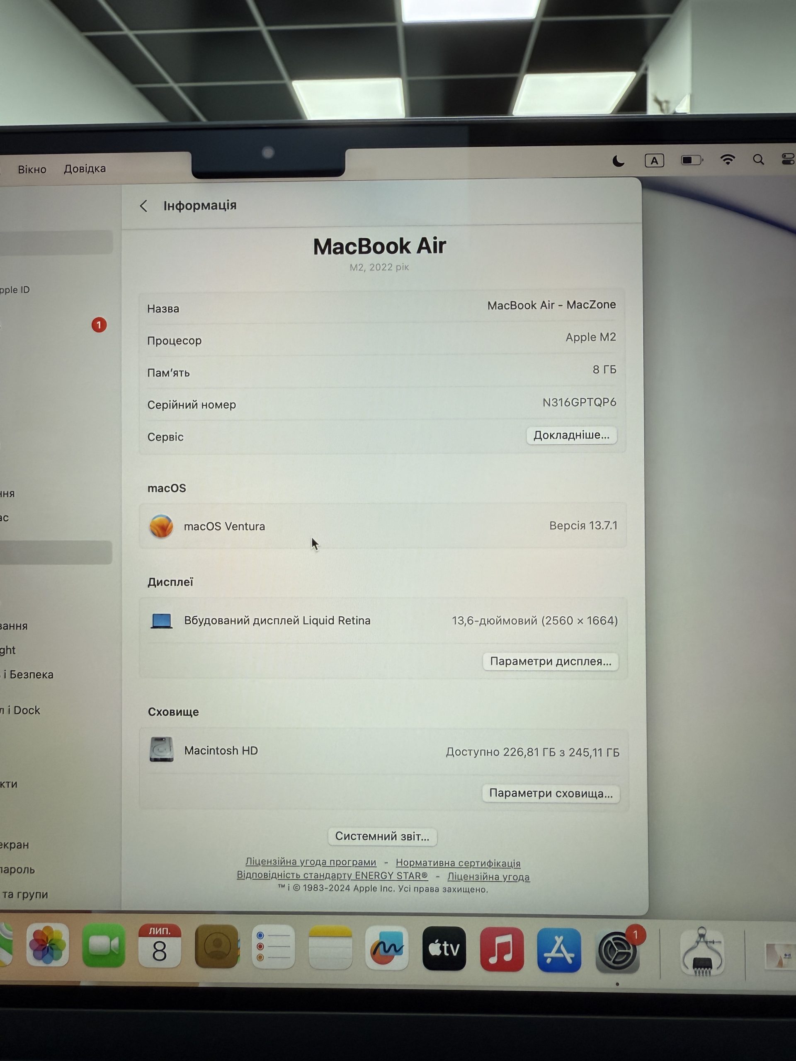Open Photos app in the Dock
This screenshot has width=796, height=1061.
tap(48, 945)
